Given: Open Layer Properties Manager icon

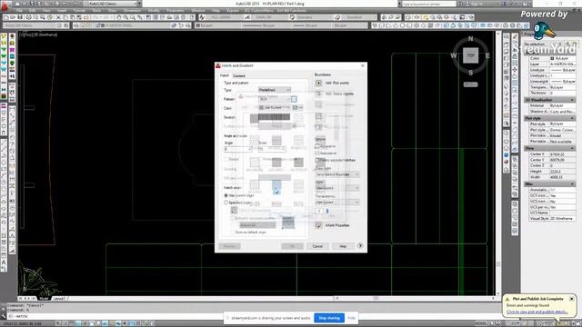Looking at the screenshot, I should click(76, 25).
